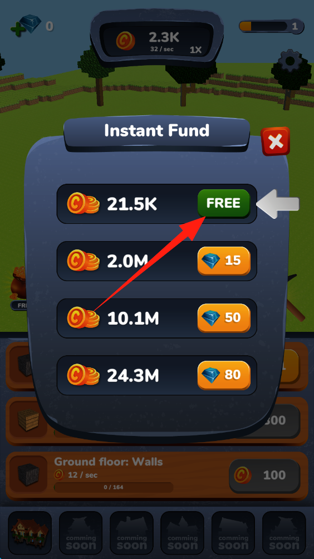Select the house building tab at the bottom
314x559 pixels.
[x=30, y=533]
